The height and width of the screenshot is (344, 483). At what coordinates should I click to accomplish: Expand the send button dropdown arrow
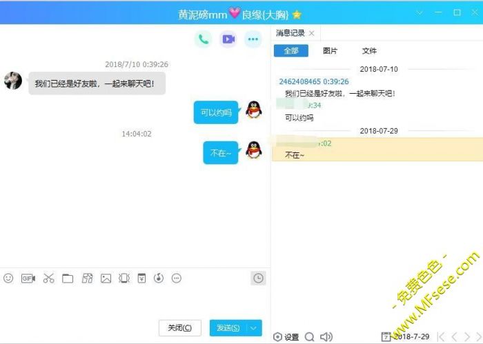click(255, 327)
